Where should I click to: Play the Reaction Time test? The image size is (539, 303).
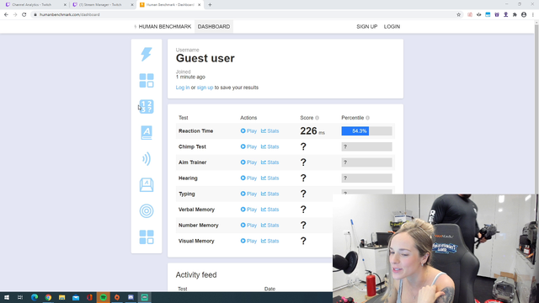point(248,131)
